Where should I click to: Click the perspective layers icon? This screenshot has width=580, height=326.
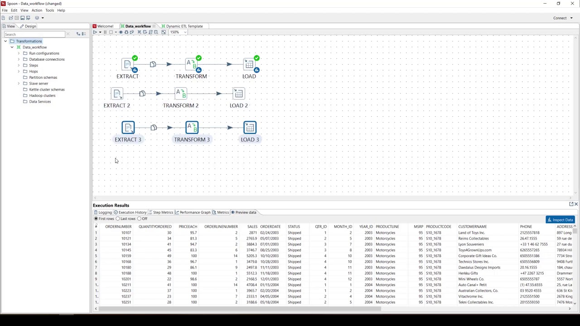[37, 18]
